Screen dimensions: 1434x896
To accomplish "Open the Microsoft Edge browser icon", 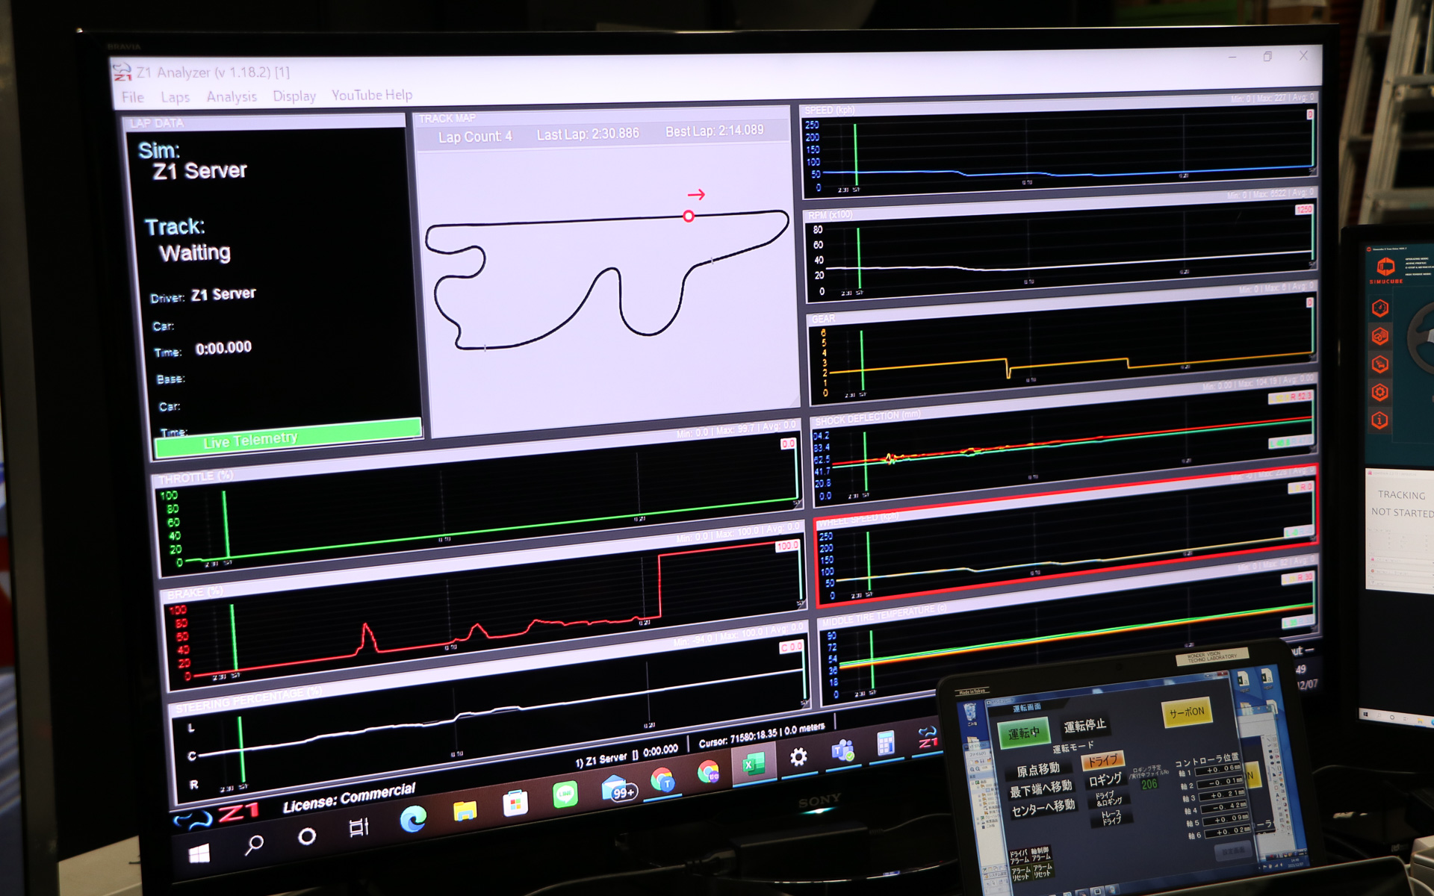I will pyautogui.click(x=412, y=819).
